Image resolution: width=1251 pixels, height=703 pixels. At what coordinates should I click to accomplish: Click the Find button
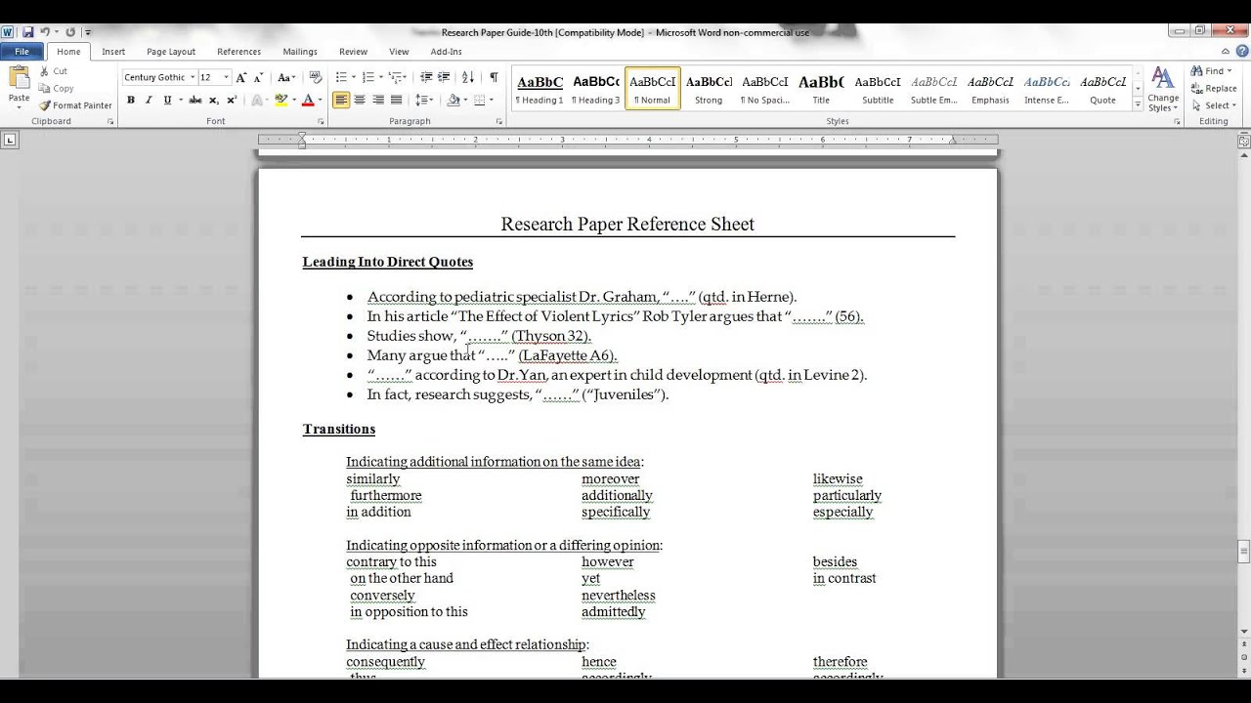(1213, 71)
